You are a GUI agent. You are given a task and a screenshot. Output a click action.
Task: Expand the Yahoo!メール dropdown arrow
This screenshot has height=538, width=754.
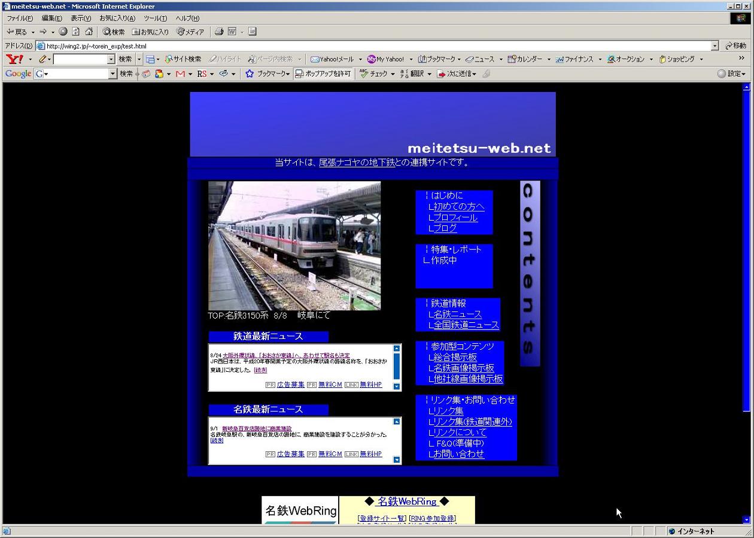360,59
